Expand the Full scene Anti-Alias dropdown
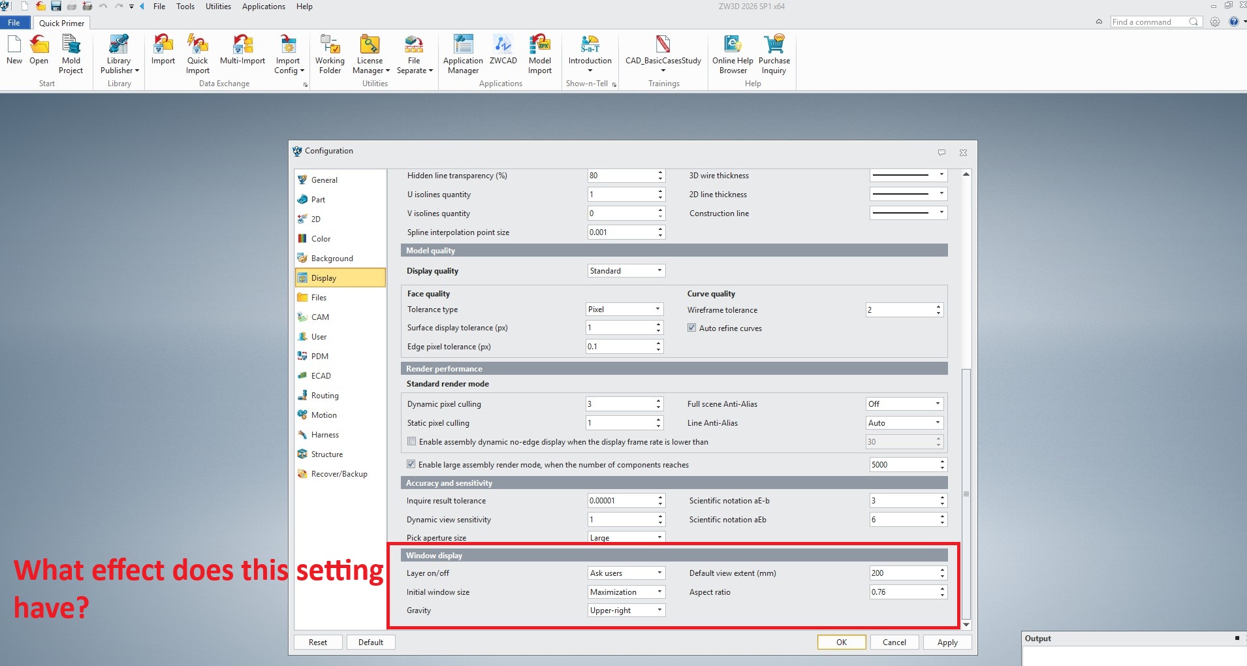Viewport: 1247px width, 666px height. click(904, 404)
